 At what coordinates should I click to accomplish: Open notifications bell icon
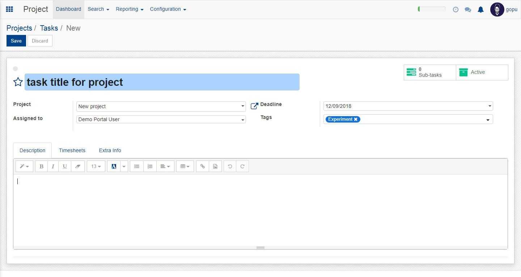tap(480, 10)
